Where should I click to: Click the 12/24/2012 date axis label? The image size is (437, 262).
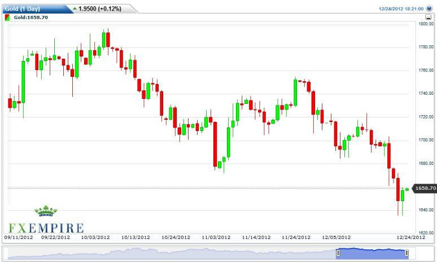[x=409, y=237]
